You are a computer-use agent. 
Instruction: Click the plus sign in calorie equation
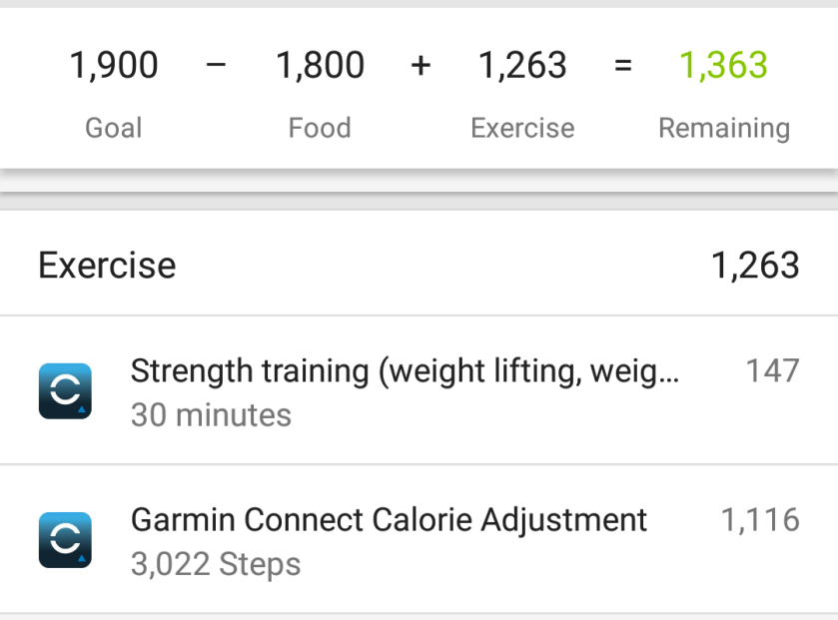(x=420, y=66)
